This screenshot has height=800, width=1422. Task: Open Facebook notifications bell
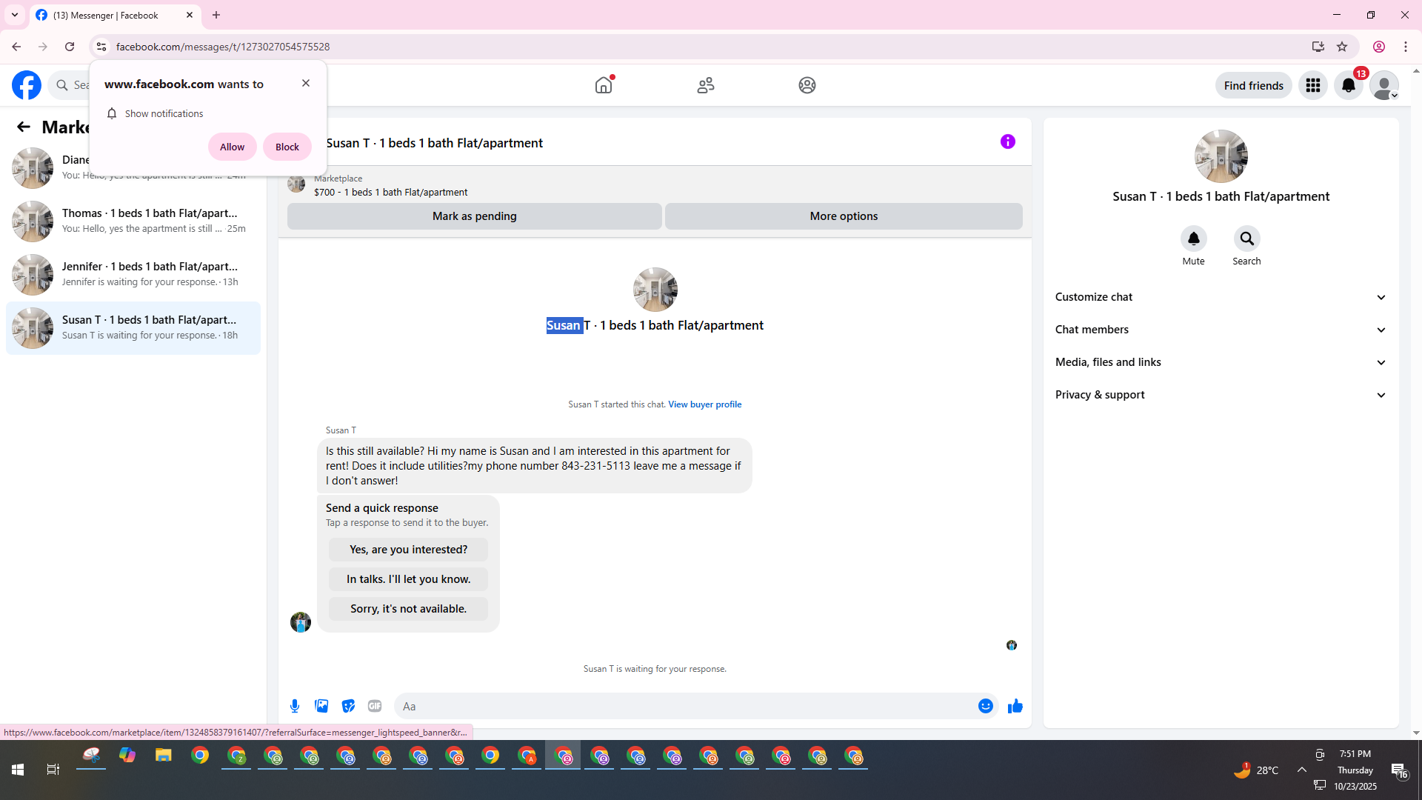(x=1348, y=85)
